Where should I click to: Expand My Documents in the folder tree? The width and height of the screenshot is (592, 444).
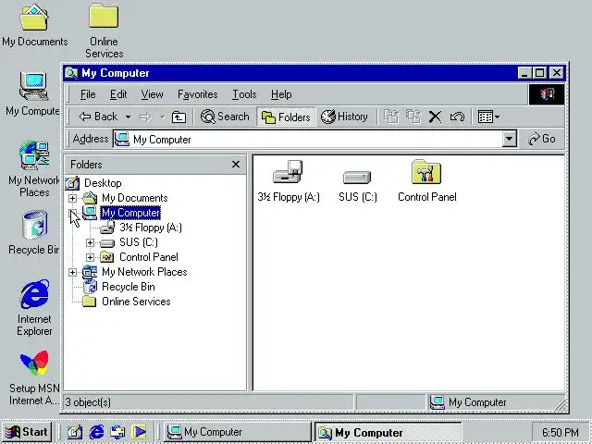pos(72,198)
